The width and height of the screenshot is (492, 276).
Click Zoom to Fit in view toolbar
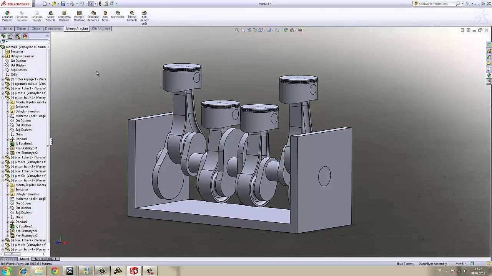pos(237,30)
